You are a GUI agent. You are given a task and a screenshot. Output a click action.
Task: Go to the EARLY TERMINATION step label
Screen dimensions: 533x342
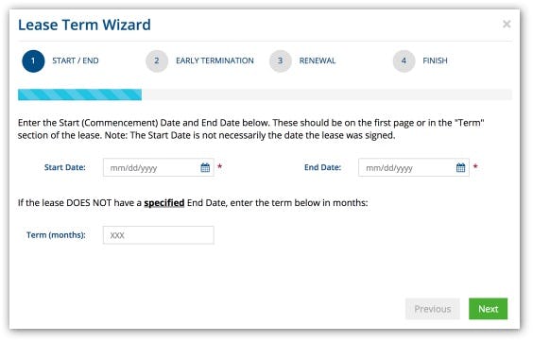[x=215, y=60]
